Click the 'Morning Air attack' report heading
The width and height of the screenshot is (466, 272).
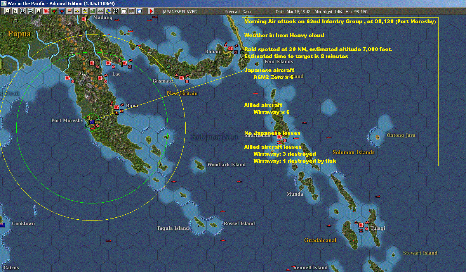pos(340,22)
